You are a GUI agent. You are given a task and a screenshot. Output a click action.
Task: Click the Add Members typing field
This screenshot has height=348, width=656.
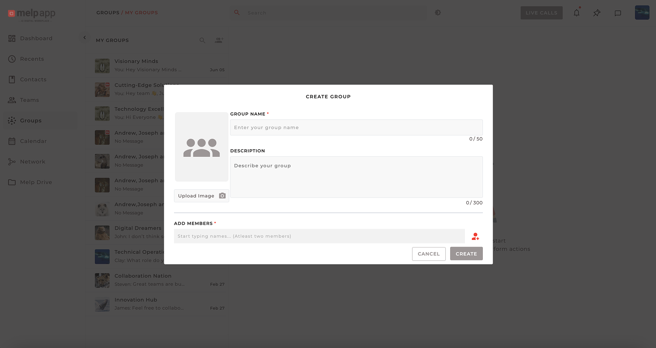pyautogui.click(x=319, y=236)
